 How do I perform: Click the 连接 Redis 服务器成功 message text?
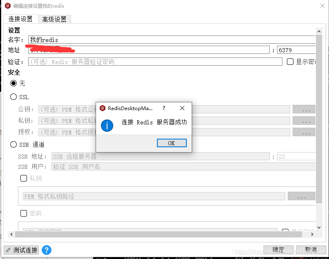pyautogui.click(x=154, y=122)
